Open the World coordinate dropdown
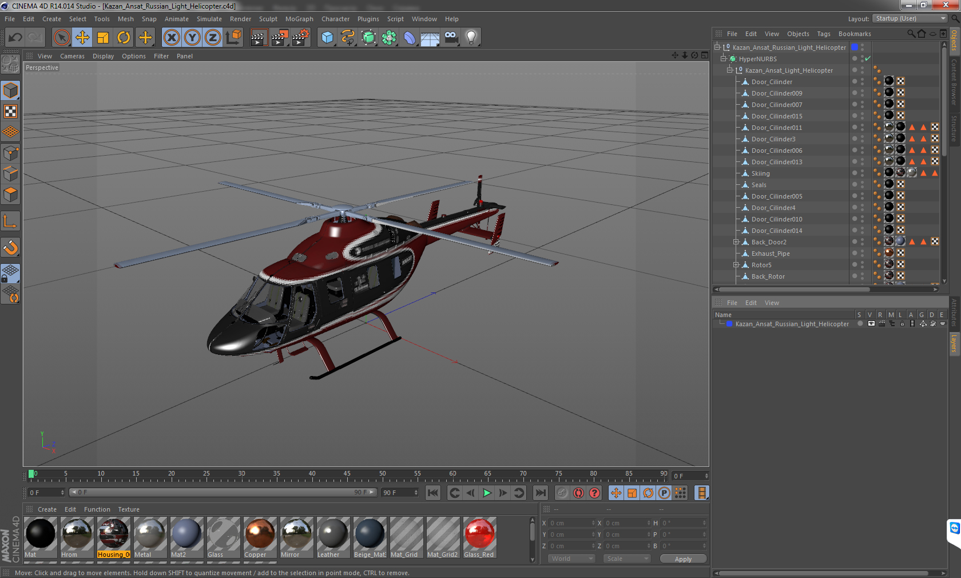The height and width of the screenshot is (578, 961). [x=571, y=559]
